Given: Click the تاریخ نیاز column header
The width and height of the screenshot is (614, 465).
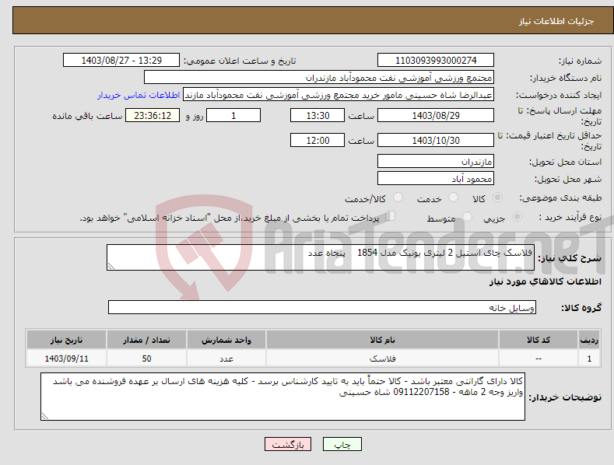Looking at the screenshot, I should (67, 340).
